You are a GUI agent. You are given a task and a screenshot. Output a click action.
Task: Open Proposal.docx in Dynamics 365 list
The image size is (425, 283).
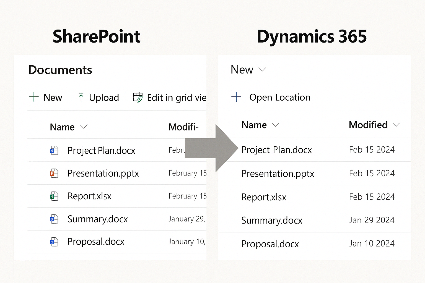click(270, 244)
